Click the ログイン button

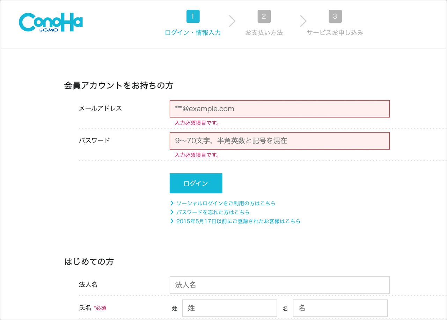coord(196,183)
